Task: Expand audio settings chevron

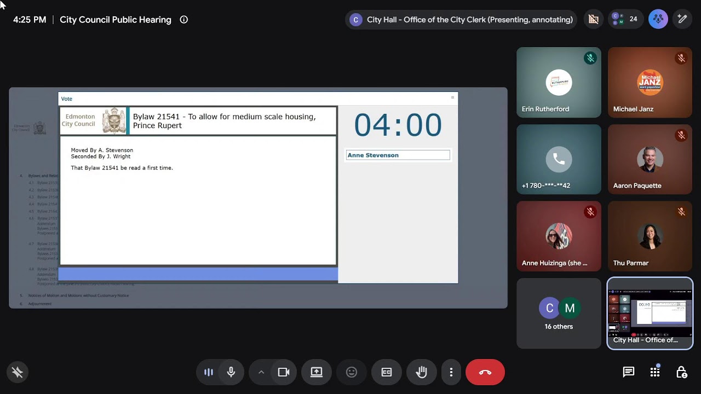Action: [x=261, y=372]
